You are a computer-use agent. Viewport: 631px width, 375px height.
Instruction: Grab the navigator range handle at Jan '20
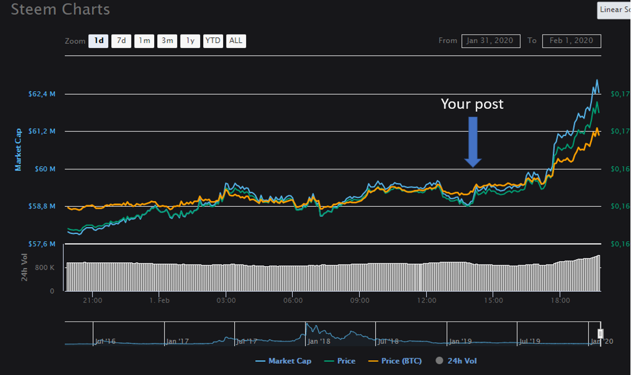coord(600,334)
